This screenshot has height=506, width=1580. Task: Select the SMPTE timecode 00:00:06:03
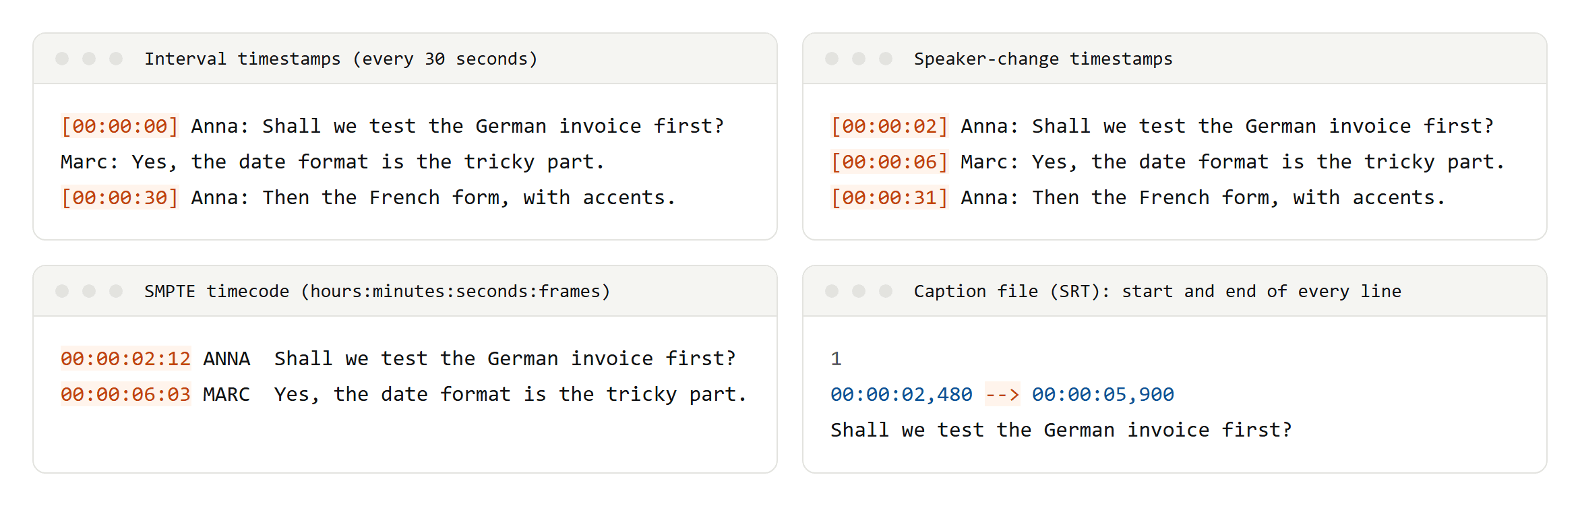pos(125,395)
